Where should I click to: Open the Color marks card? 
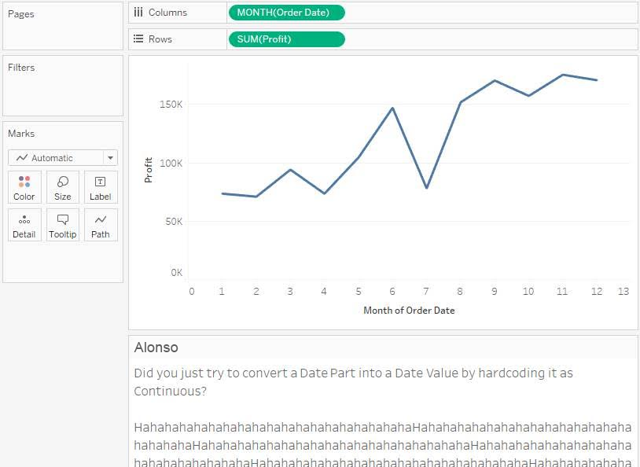24,187
